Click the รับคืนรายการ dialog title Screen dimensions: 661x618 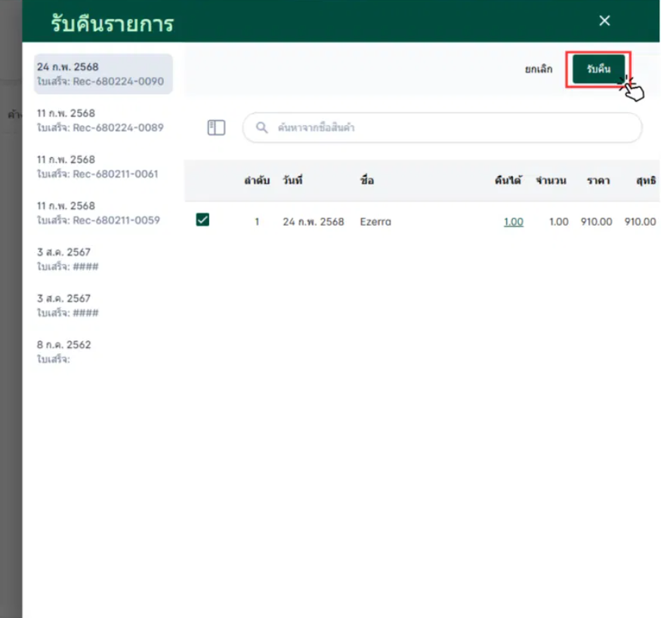point(112,23)
